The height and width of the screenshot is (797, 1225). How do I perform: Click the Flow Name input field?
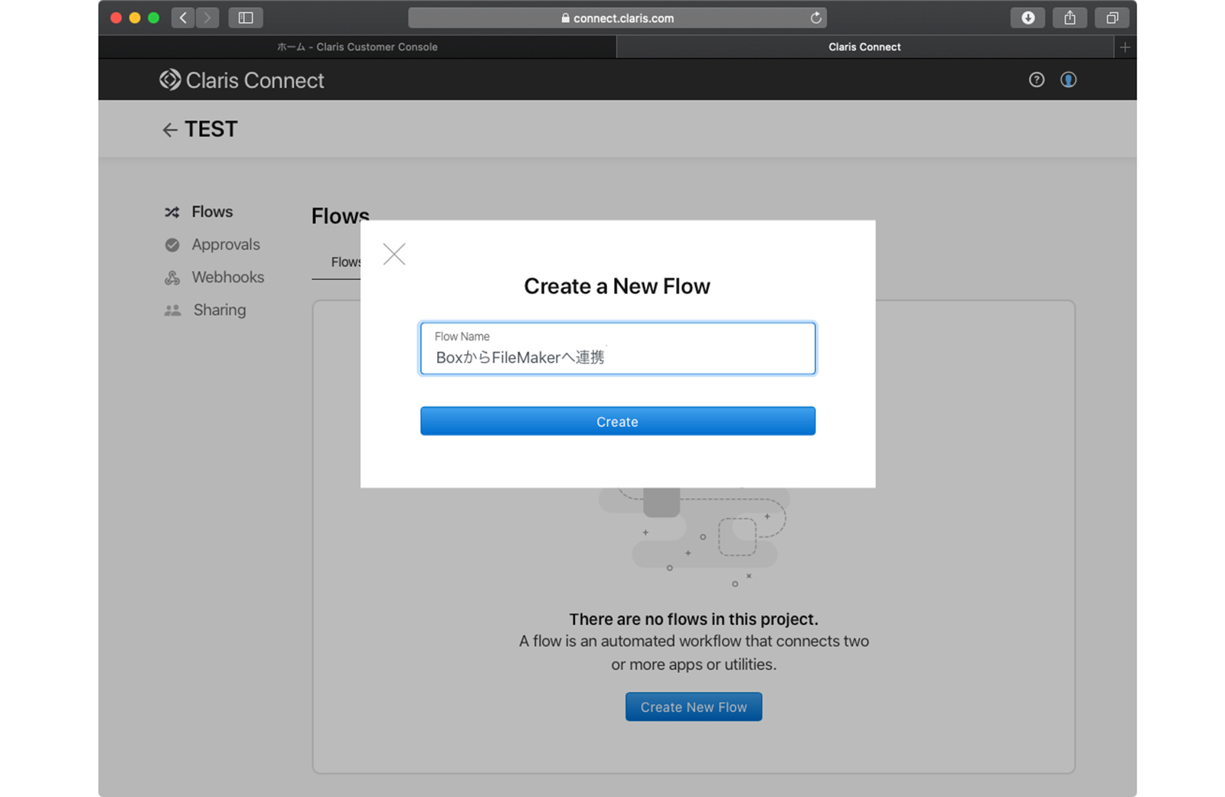point(617,350)
